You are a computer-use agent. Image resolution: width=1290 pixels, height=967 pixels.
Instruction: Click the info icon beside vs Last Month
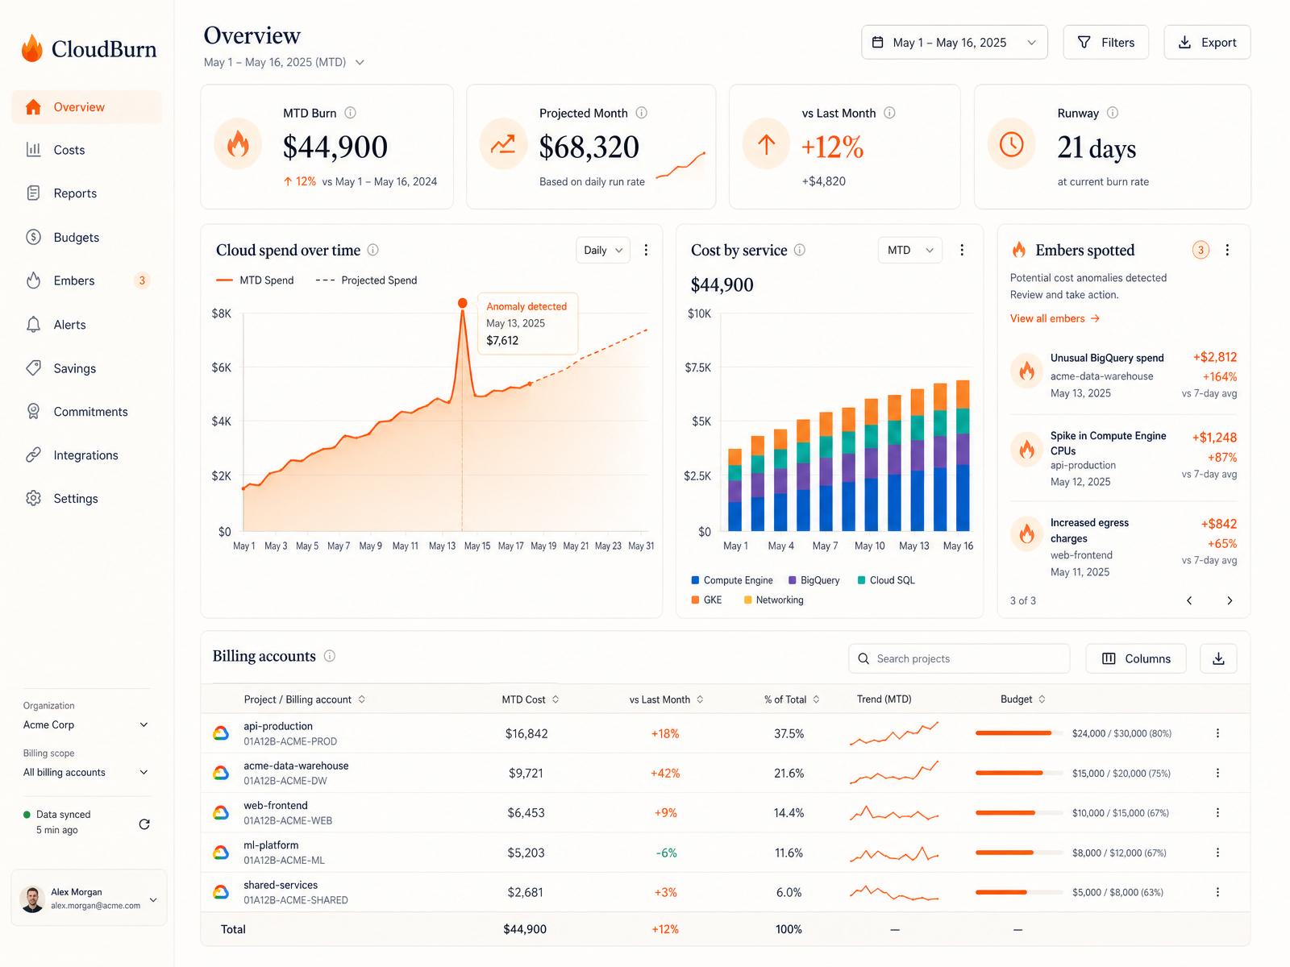[889, 113]
